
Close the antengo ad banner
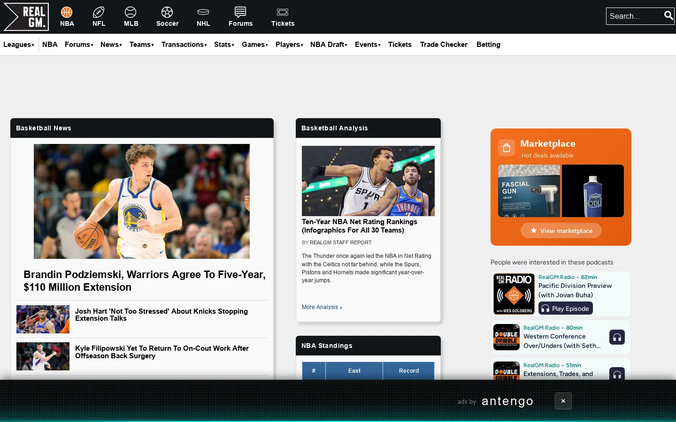pyautogui.click(x=563, y=401)
